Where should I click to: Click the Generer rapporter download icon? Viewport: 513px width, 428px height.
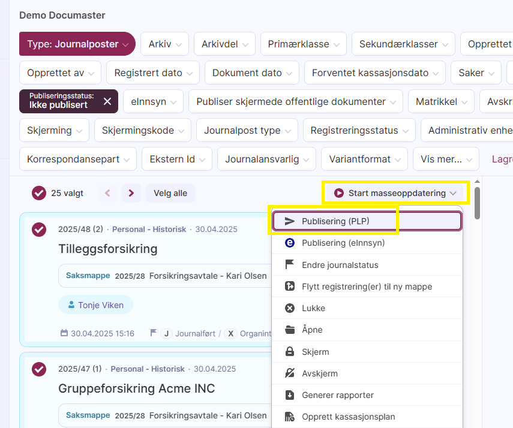tap(290, 395)
